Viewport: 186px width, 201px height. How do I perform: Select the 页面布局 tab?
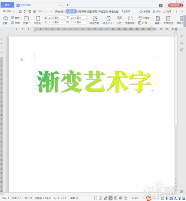tap(71, 12)
